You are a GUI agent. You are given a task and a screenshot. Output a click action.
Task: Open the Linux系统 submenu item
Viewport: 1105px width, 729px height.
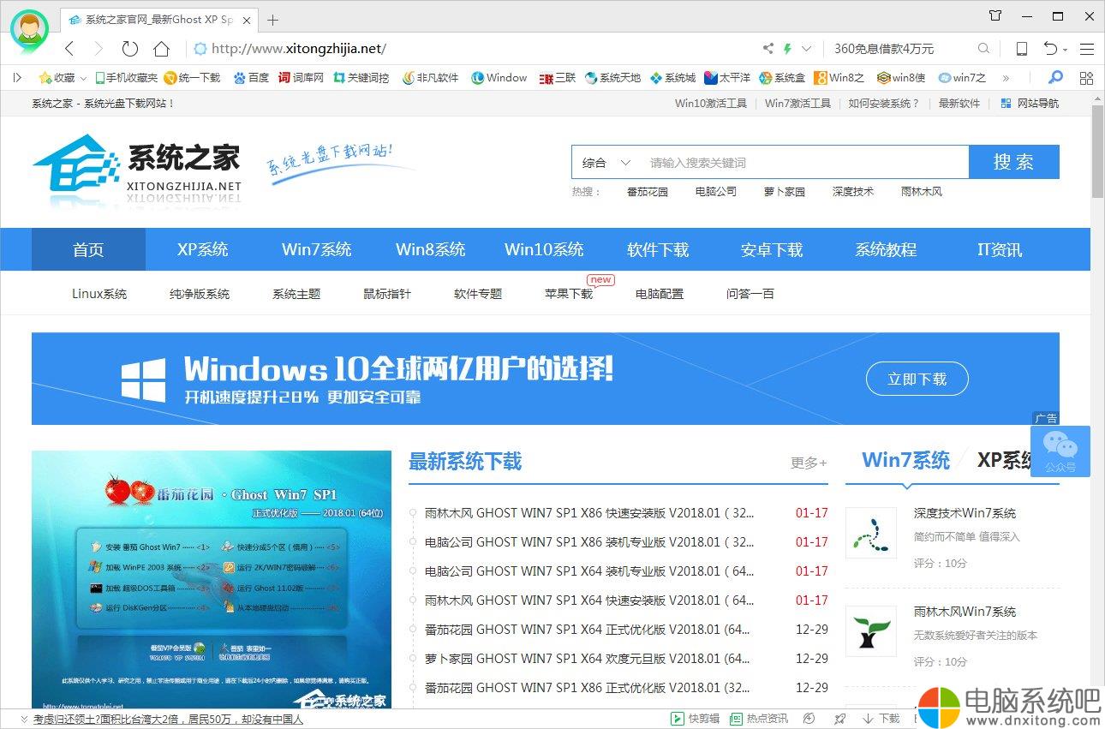[99, 294]
